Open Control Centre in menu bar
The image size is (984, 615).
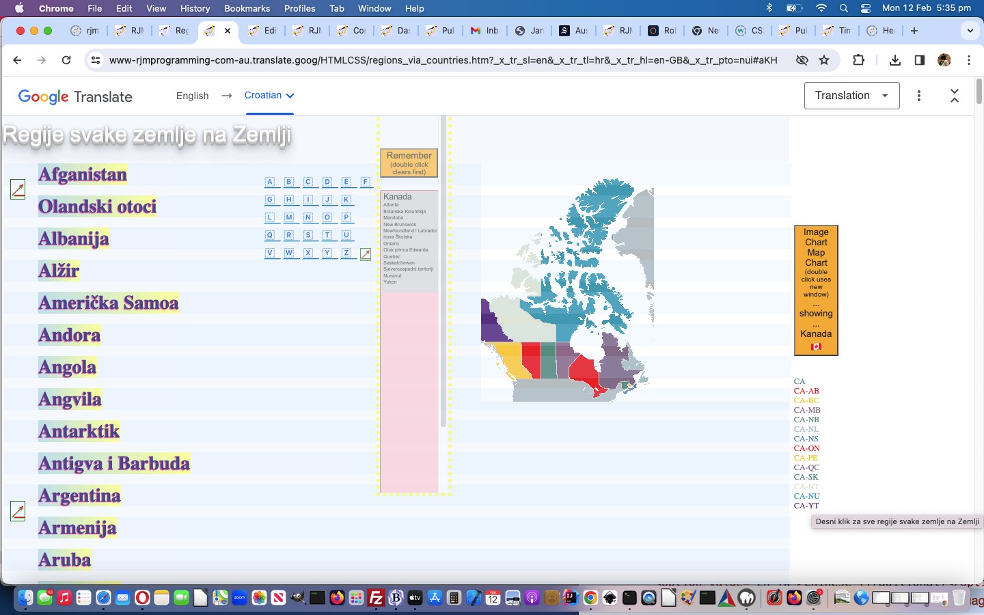(x=866, y=8)
